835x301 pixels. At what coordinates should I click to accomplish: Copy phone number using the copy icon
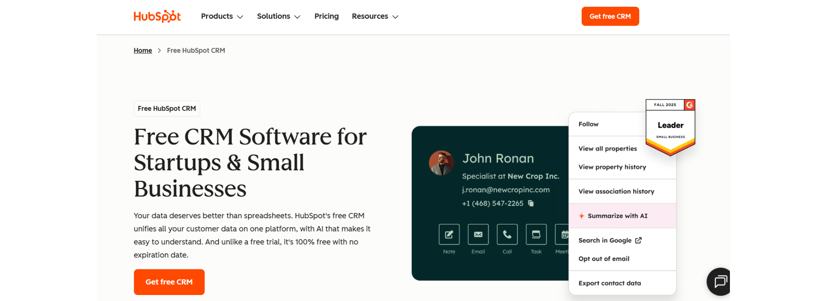pyautogui.click(x=531, y=203)
